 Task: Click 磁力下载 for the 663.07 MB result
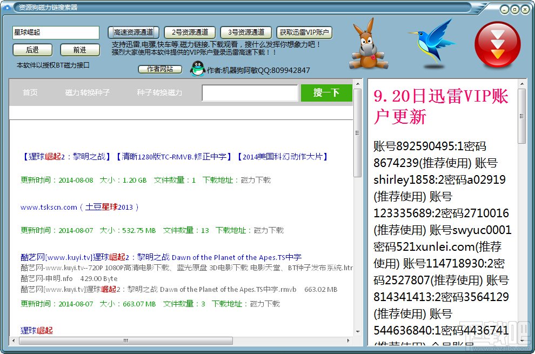(265, 304)
